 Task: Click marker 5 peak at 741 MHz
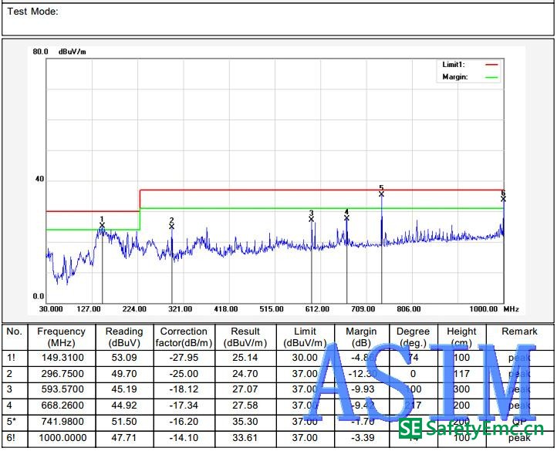coord(382,194)
